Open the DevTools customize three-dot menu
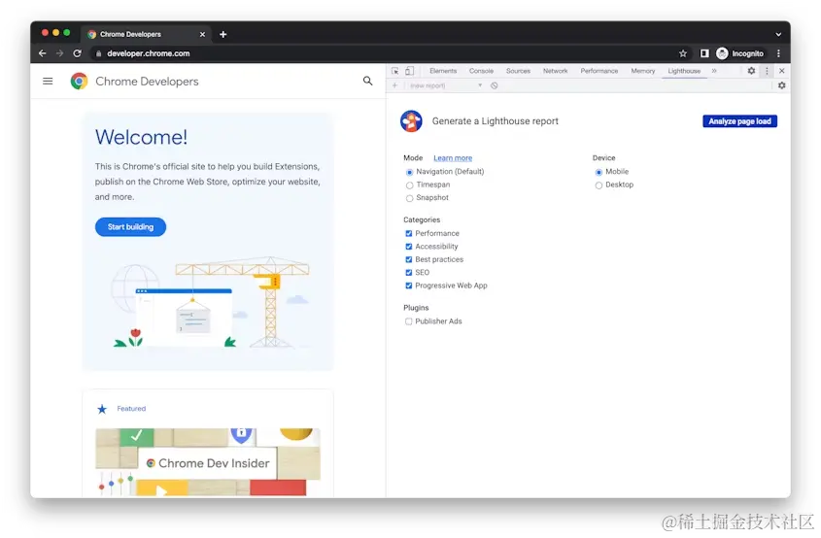The width and height of the screenshot is (821, 538). [767, 71]
